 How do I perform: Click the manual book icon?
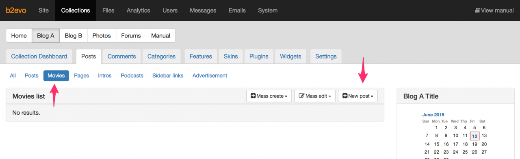(x=477, y=11)
